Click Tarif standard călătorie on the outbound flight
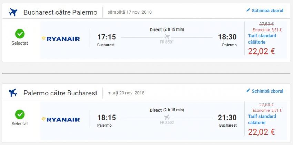Screen dimensions: 293x145 tap(262, 39)
